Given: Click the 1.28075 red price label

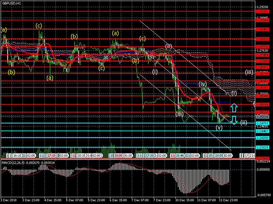Looking at the screenshot, I should pos(262,39).
